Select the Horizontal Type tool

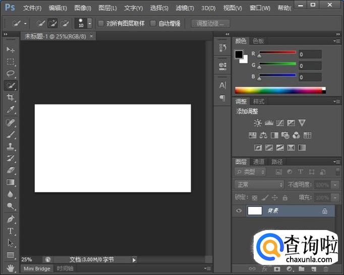[11, 231]
